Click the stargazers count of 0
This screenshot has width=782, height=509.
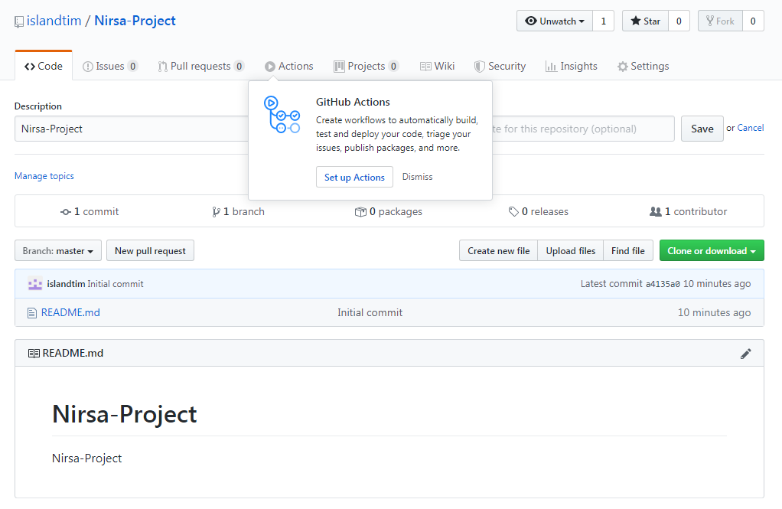(x=679, y=21)
